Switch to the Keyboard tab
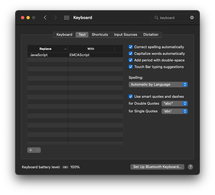This screenshot has width=215, height=195. [x=64, y=34]
